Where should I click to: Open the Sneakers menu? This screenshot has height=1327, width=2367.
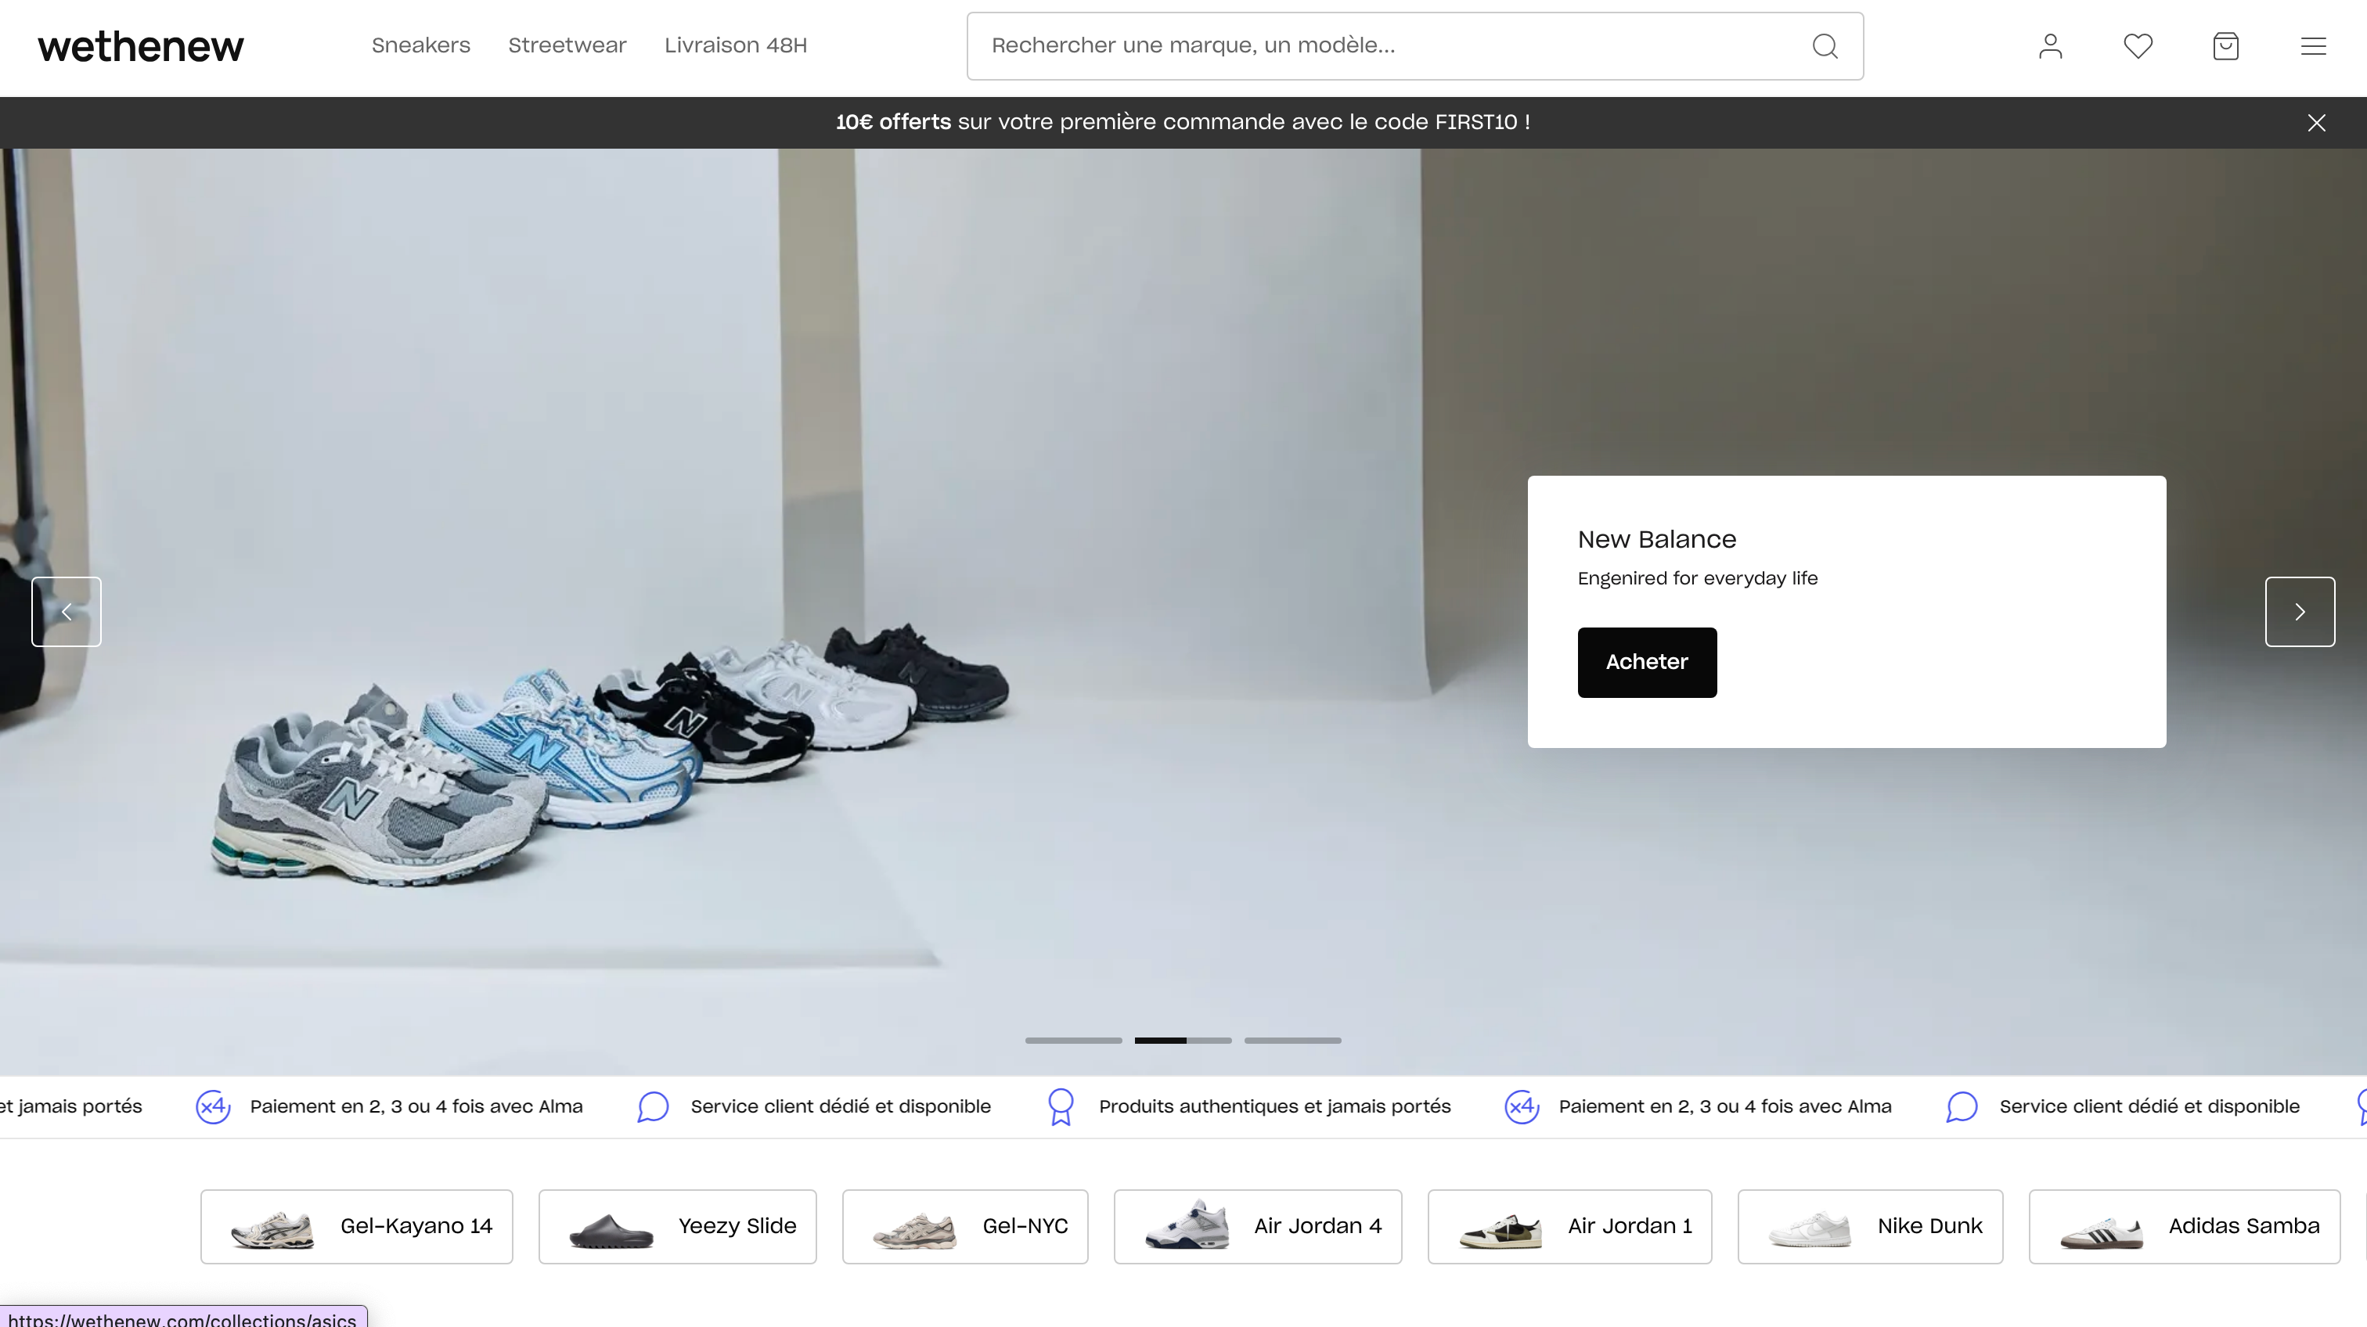click(421, 45)
